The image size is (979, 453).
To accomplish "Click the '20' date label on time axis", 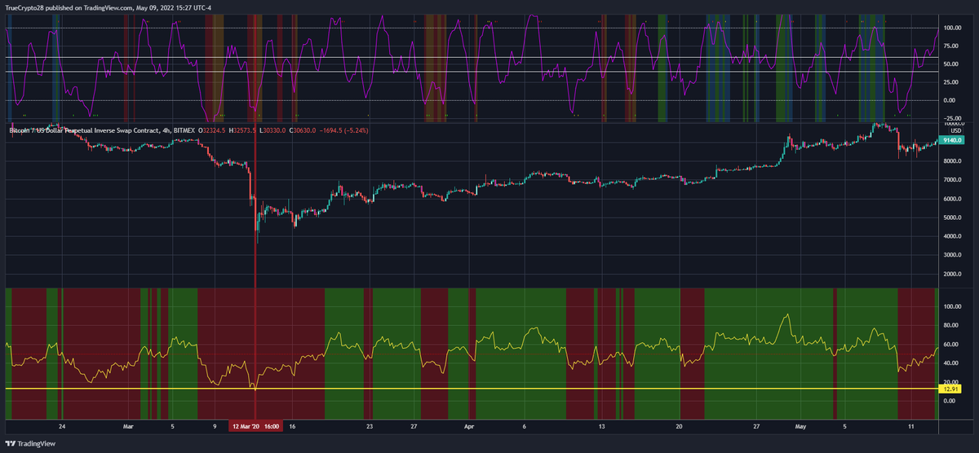I will tap(679, 426).
